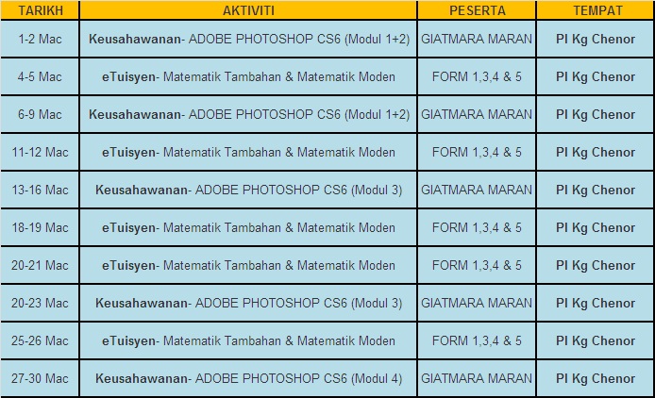Select the 20-23 Mac date cell
The height and width of the screenshot is (398, 655).
click(40, 304)
